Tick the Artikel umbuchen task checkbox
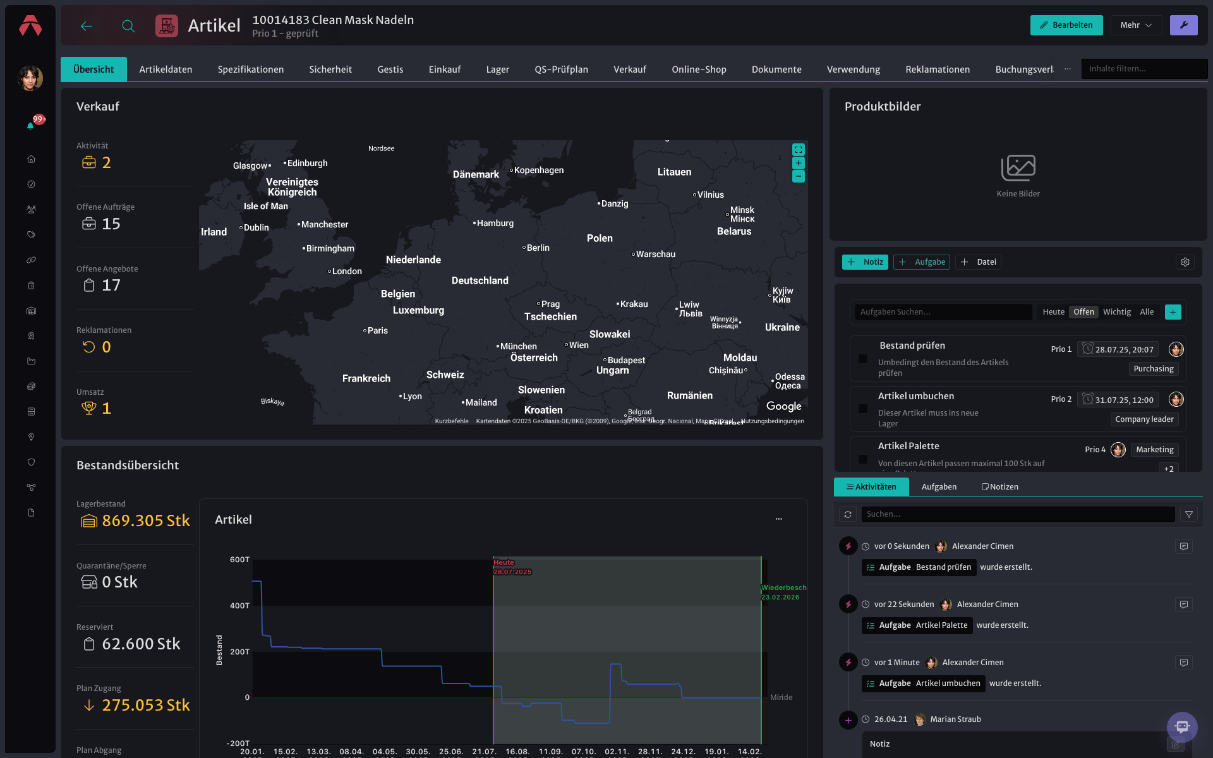1213x758 pixels. (863, 409)
